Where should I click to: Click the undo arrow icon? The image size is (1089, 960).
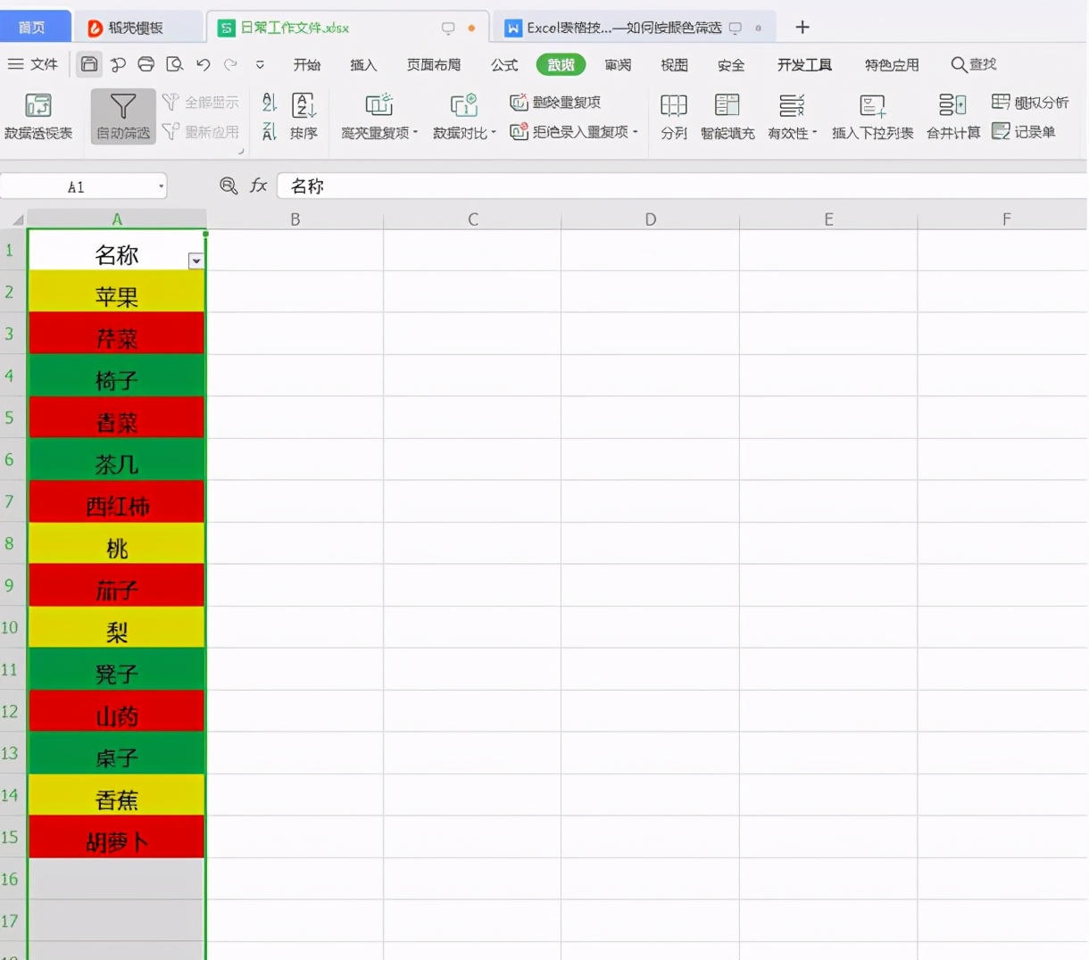(204, 64)
